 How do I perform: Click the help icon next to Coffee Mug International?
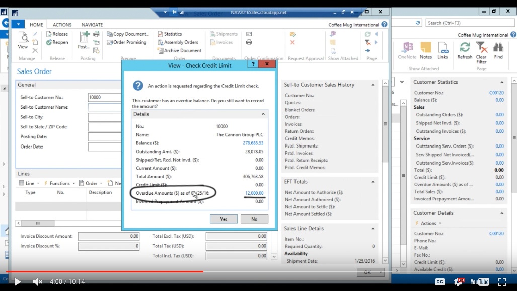pos(385,24)
